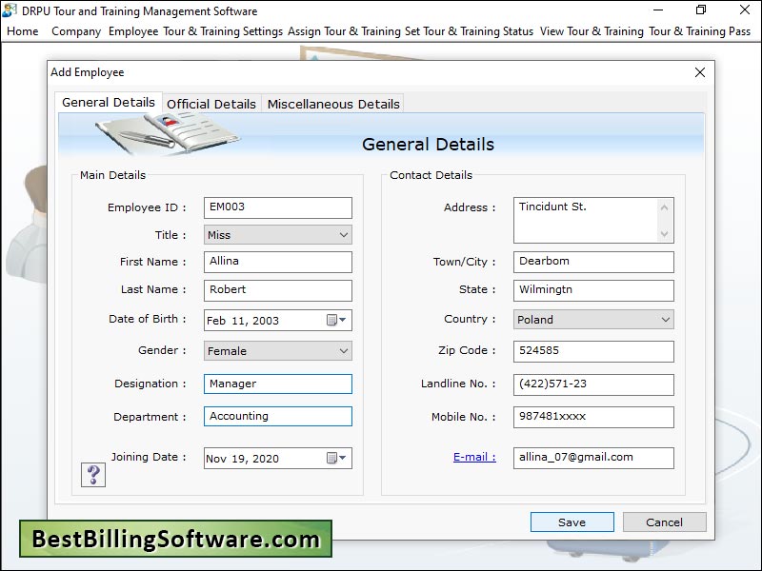This screenshot has width=762, height=571.
Task: Click the E-mail link label
Action: [x=474, y=457]
